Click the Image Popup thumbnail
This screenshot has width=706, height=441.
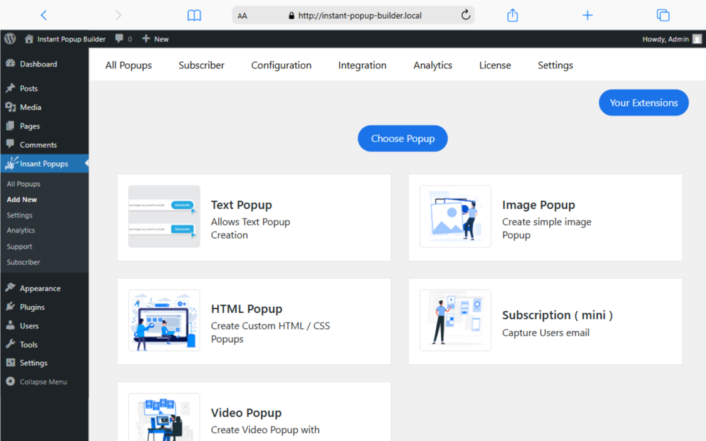click(x=455, y=217)
